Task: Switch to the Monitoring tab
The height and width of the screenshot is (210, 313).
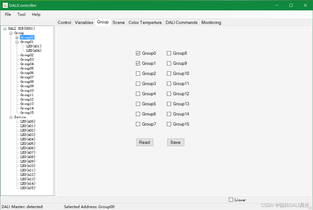Action: coord(211,23)
